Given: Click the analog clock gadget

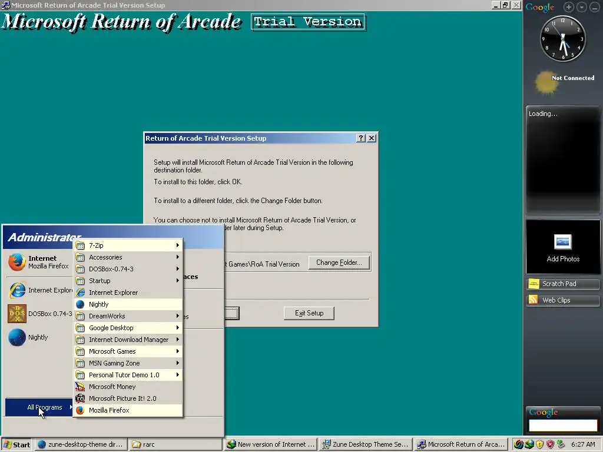Looking at the screenshot, I should click(563, 38).
